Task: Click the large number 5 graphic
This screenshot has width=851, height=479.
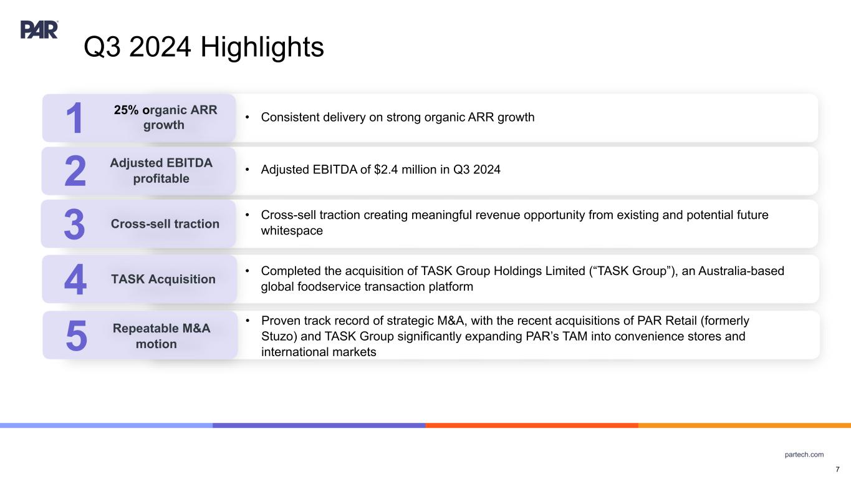Action: (x=75, y=336)
